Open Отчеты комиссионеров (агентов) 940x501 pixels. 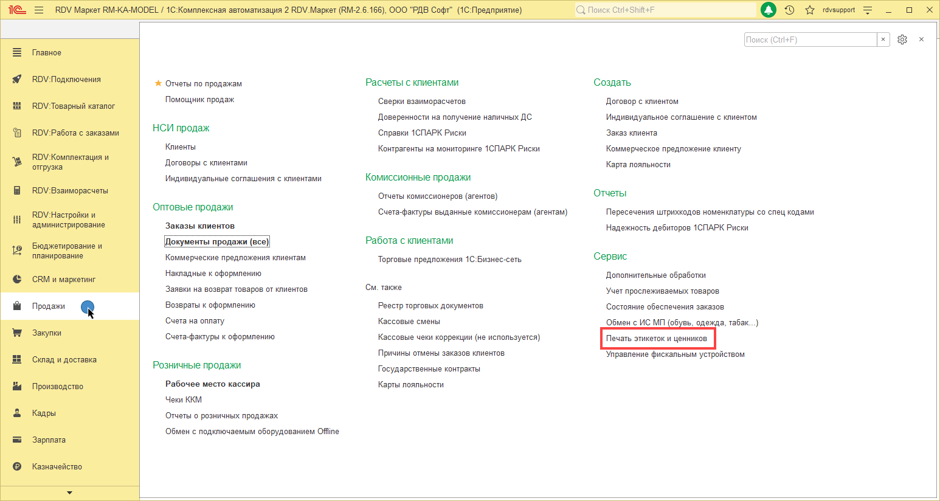(x=438, y=196)
